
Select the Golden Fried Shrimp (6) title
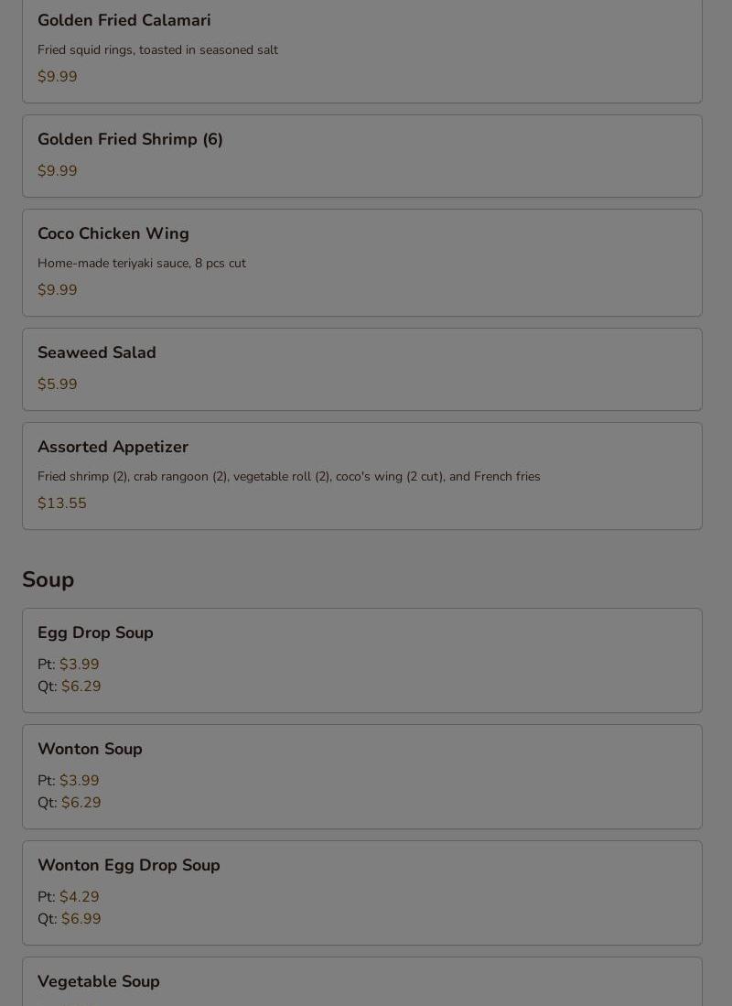point(130,139)
